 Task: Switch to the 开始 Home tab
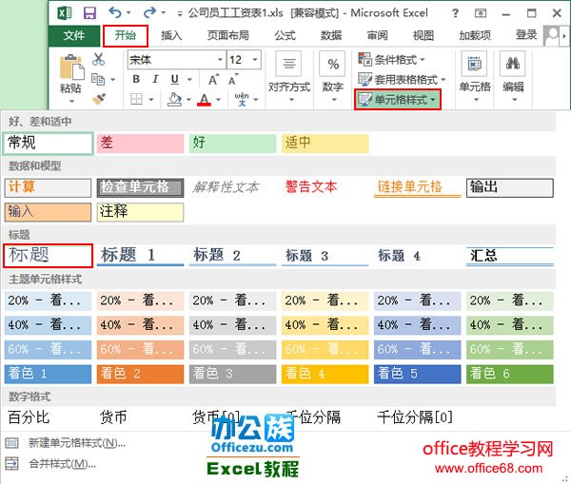click(x=126, y=36)
